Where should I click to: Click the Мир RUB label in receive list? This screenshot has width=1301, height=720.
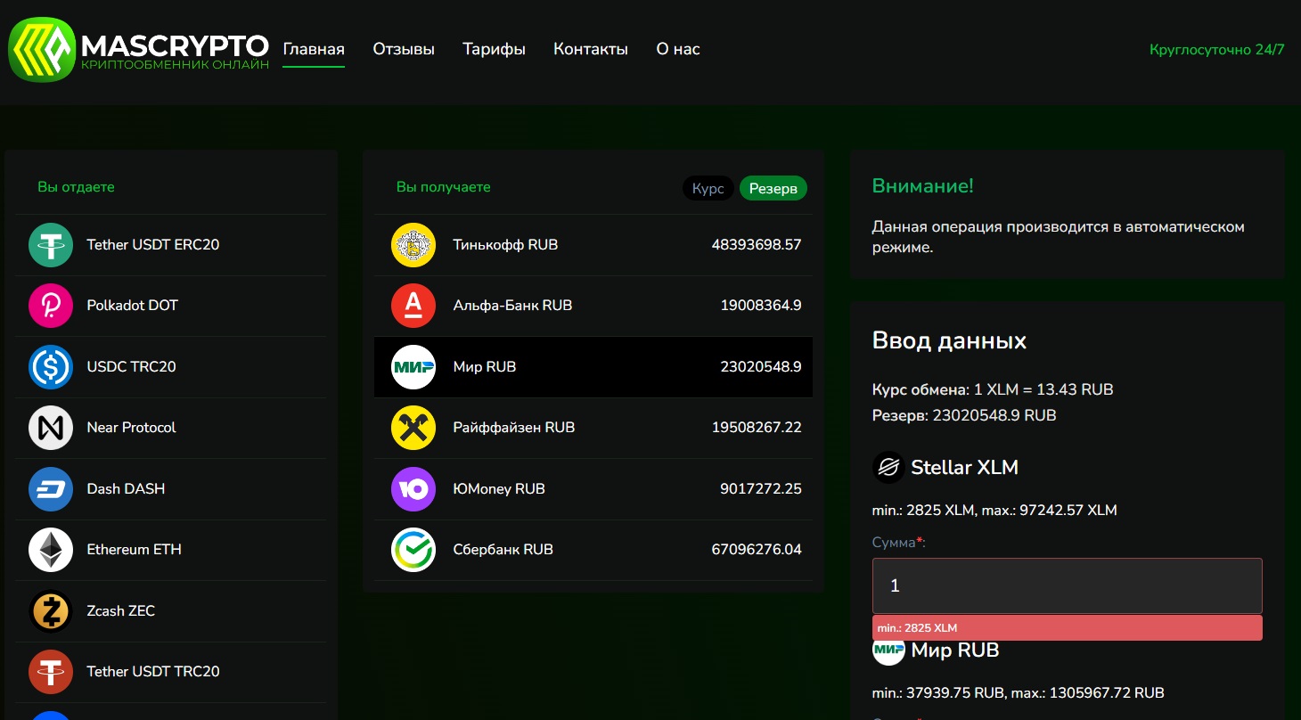coord(485,367)
